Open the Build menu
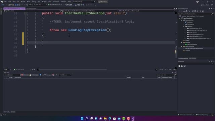This screenshot has height=121, width=215. pyautogui.click(x=28, y=2)
